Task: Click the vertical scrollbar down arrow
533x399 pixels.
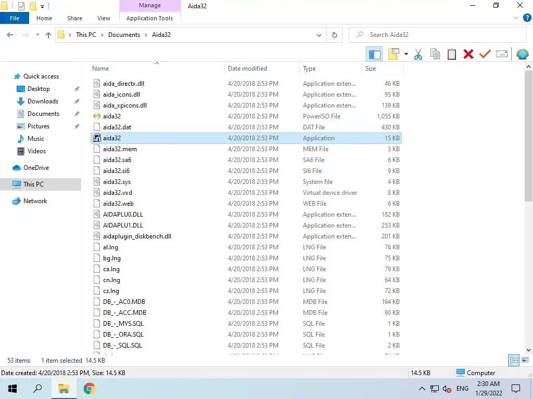Action: [x=529, y=350]
